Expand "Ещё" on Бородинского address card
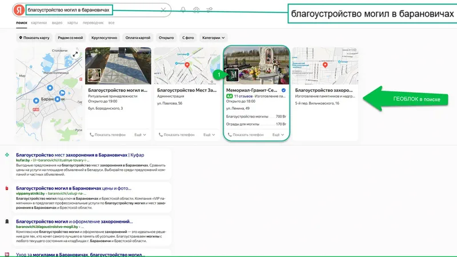This screenshot has width=457, height=257. pos(140,135)
